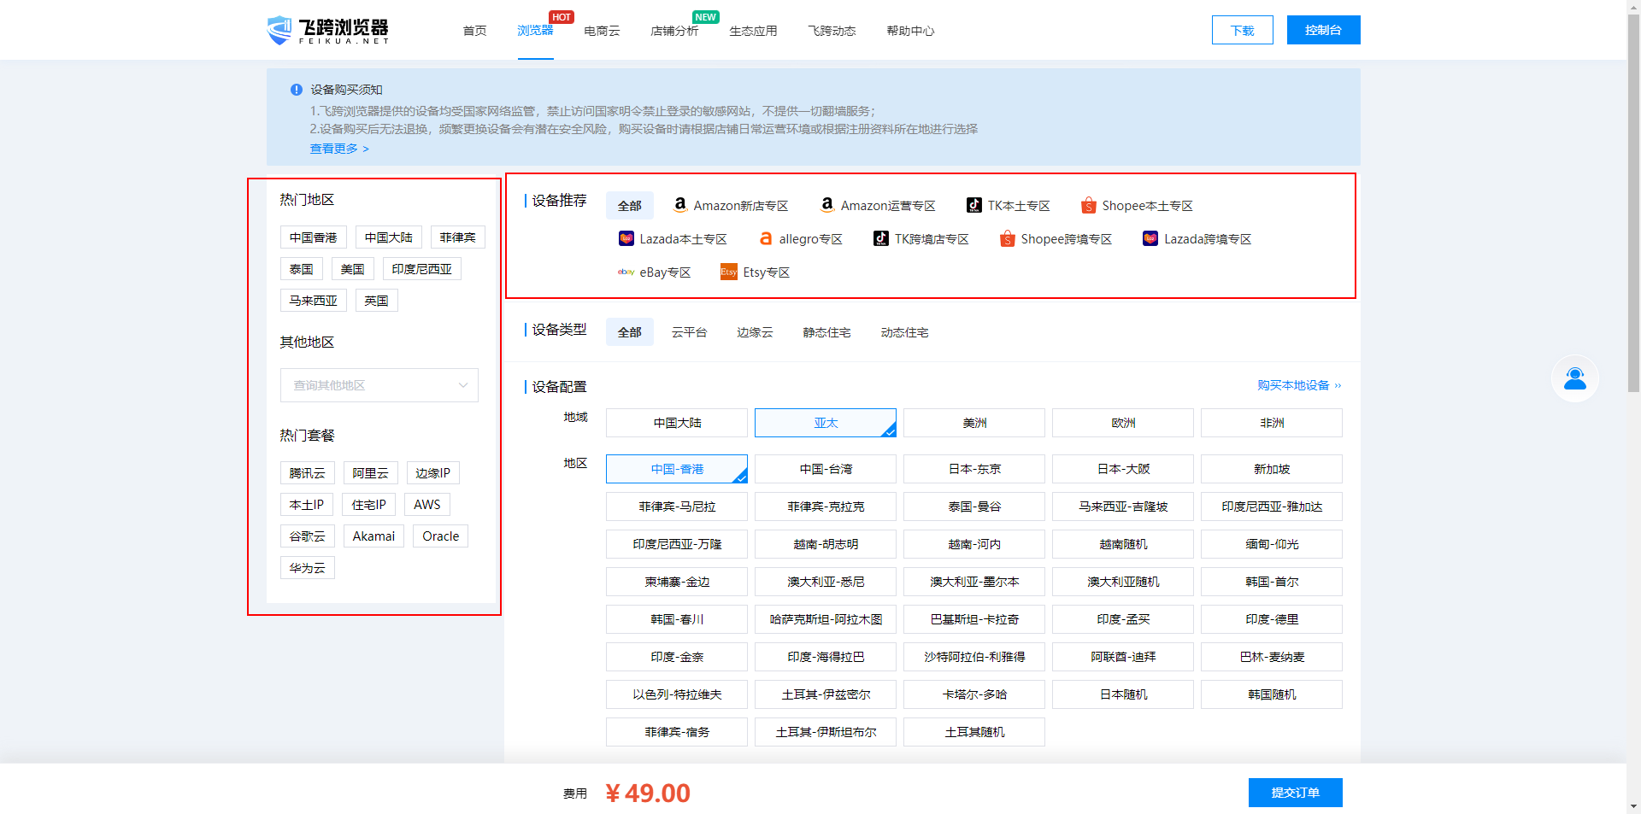Click the Akamai package tag
The width and height of the screenshot is (1641, 814).
373,536
